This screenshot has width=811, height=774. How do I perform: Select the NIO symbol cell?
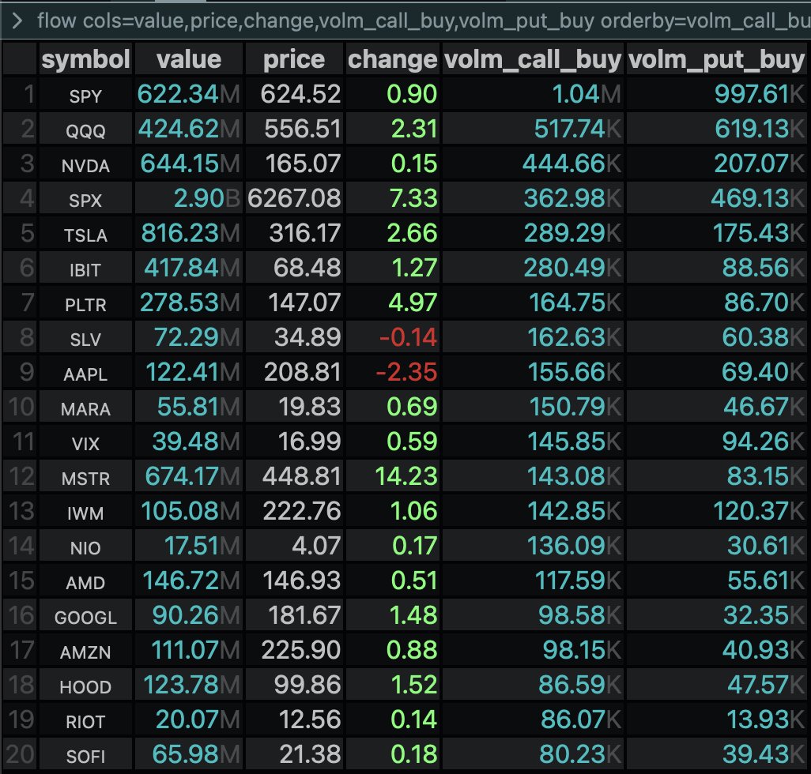click(x=85, y=547)
